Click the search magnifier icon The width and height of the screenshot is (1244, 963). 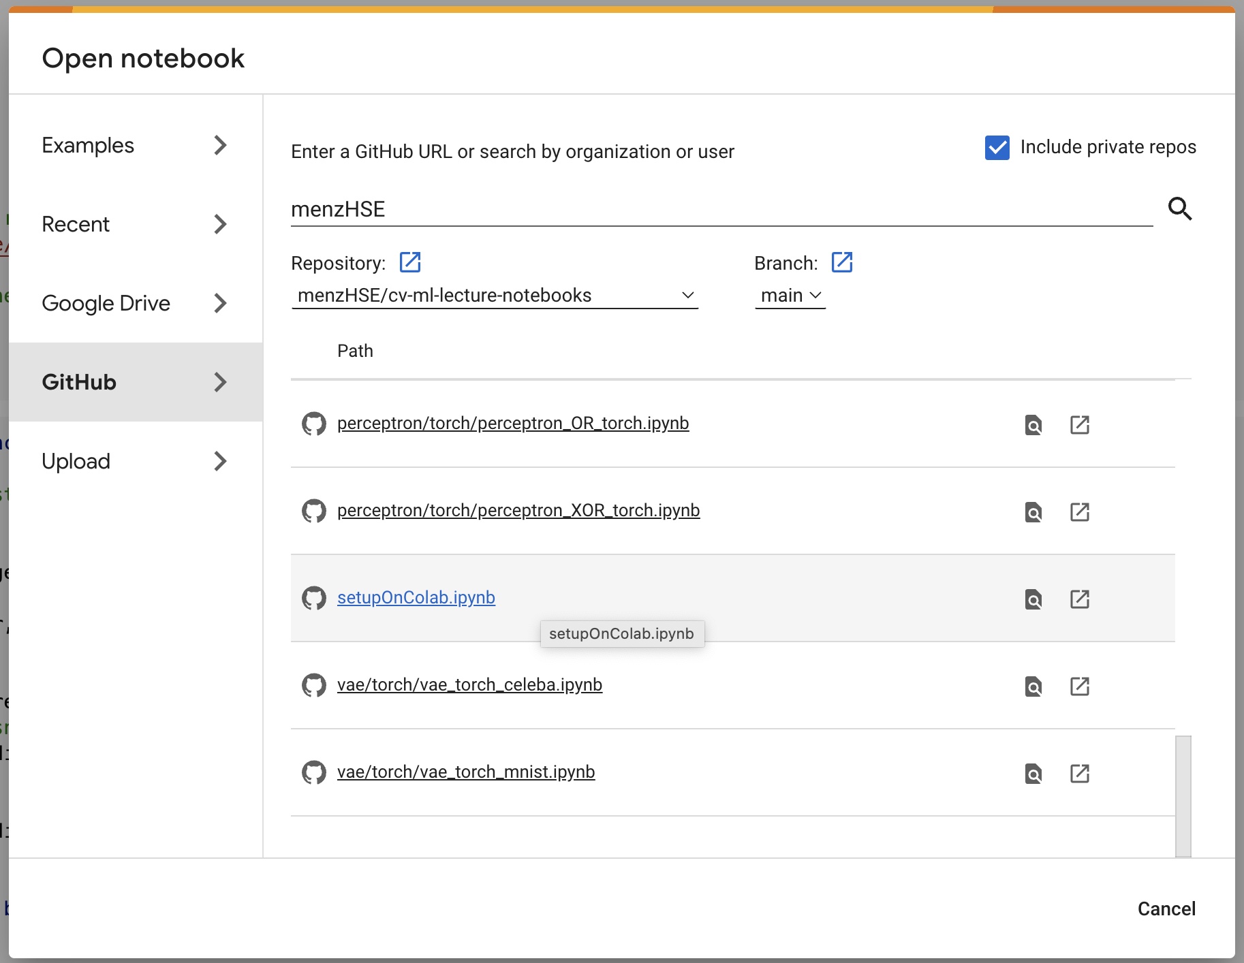(x=1180, y=208)
